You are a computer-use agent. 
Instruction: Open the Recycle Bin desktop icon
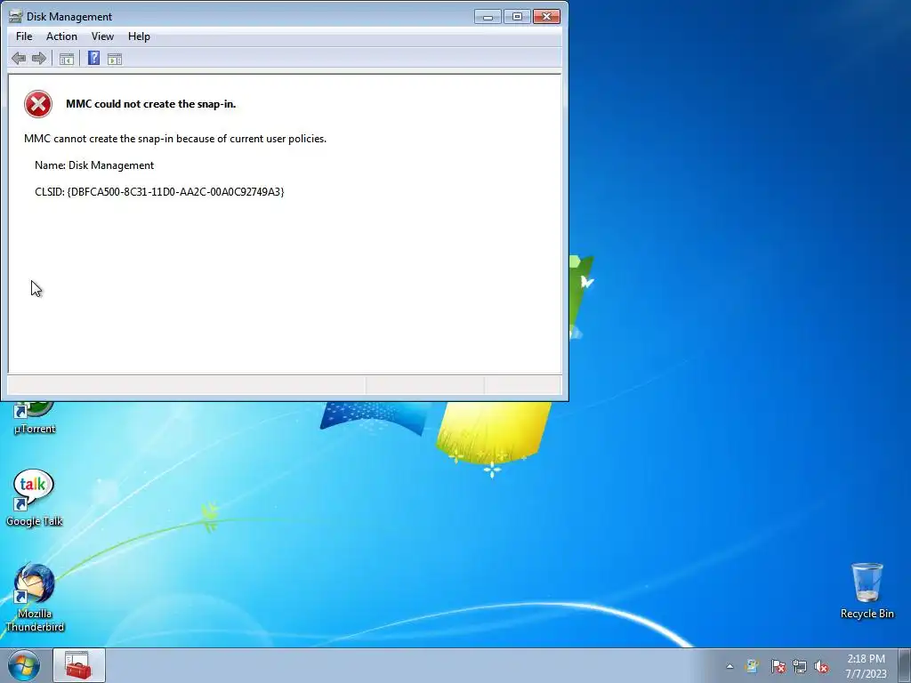point(867,591)
